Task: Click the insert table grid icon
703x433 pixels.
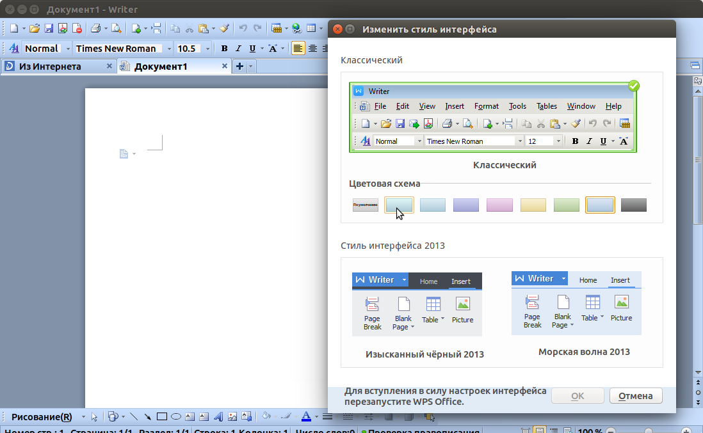Action: (311, 29)
